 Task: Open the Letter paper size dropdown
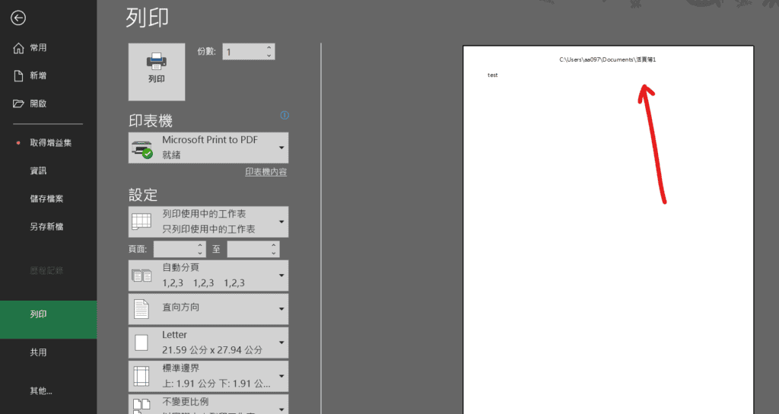click(208, 342)
